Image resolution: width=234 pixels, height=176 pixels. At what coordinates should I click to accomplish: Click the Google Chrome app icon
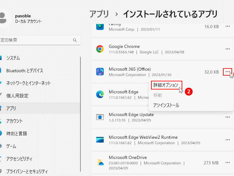100,49
